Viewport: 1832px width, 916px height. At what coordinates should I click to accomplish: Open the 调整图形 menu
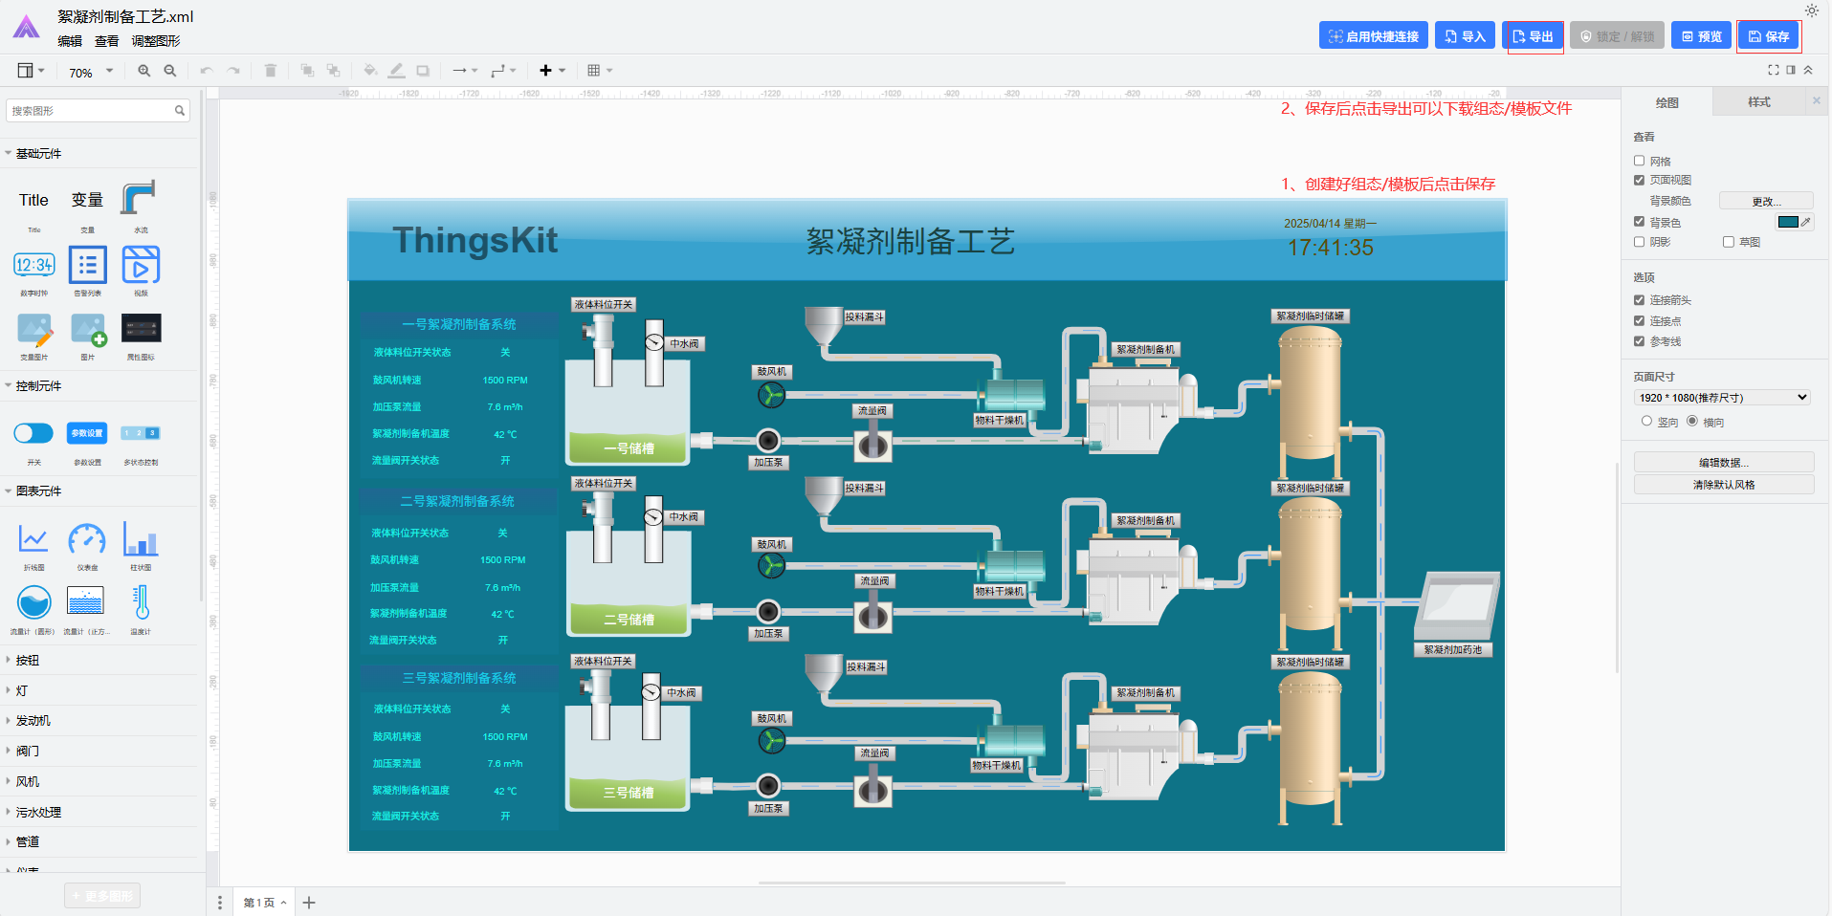pos(155,41)
